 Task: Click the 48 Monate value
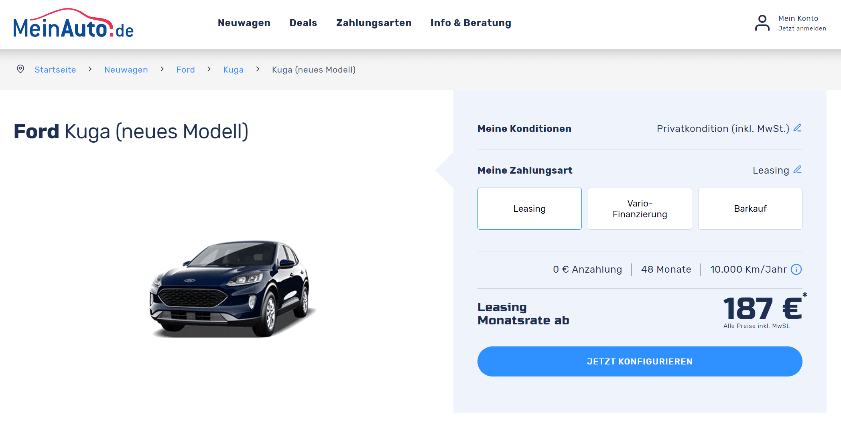[x=666, y=269]
